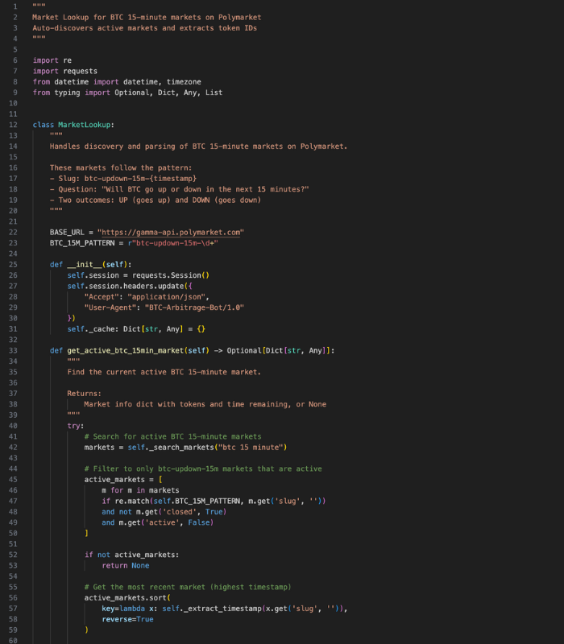Click the BASE_URL constant name

pyautogui.click(x=67, y=233)
